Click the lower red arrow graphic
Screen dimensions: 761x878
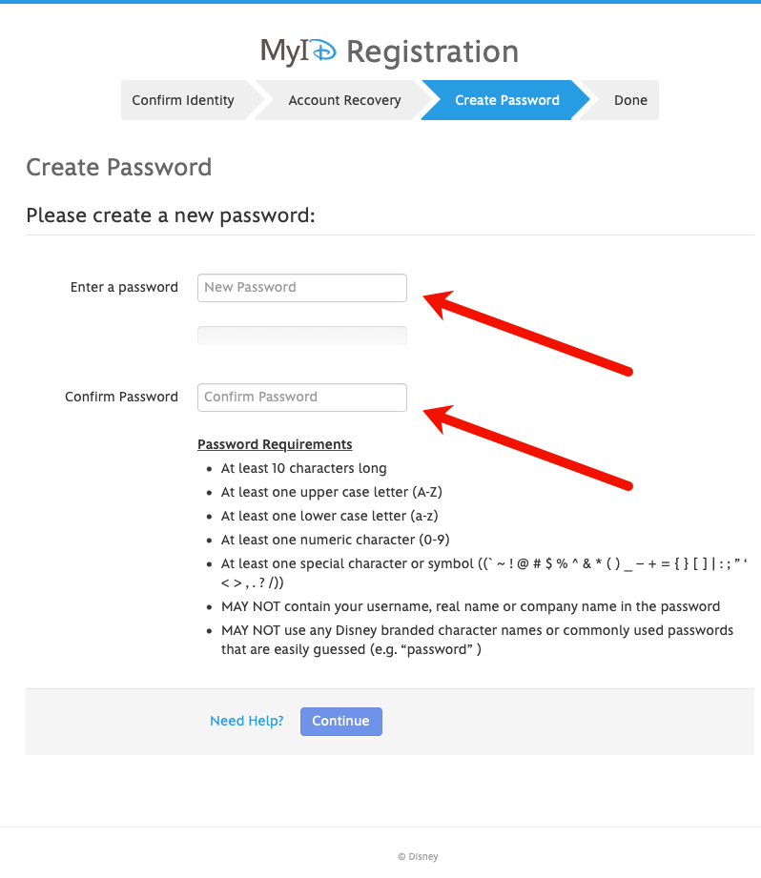pyautogui.click(x=524, y=448)
